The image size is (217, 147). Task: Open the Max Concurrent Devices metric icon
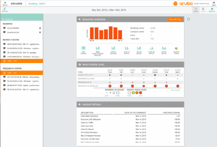[98, 48]
